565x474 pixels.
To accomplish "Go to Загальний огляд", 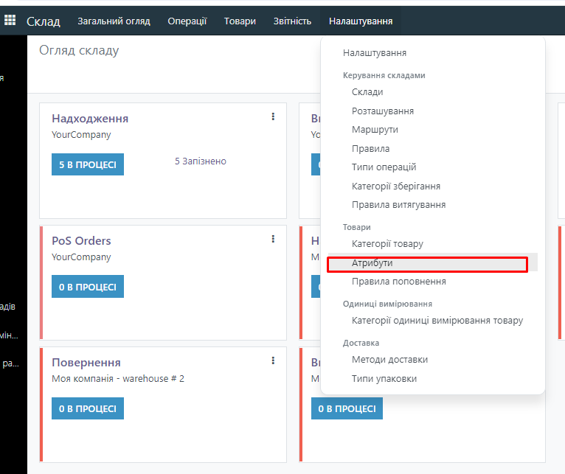I will click(x=114, y=21).
